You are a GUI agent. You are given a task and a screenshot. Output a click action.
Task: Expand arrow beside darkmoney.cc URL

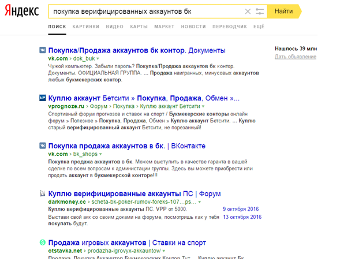200,202
